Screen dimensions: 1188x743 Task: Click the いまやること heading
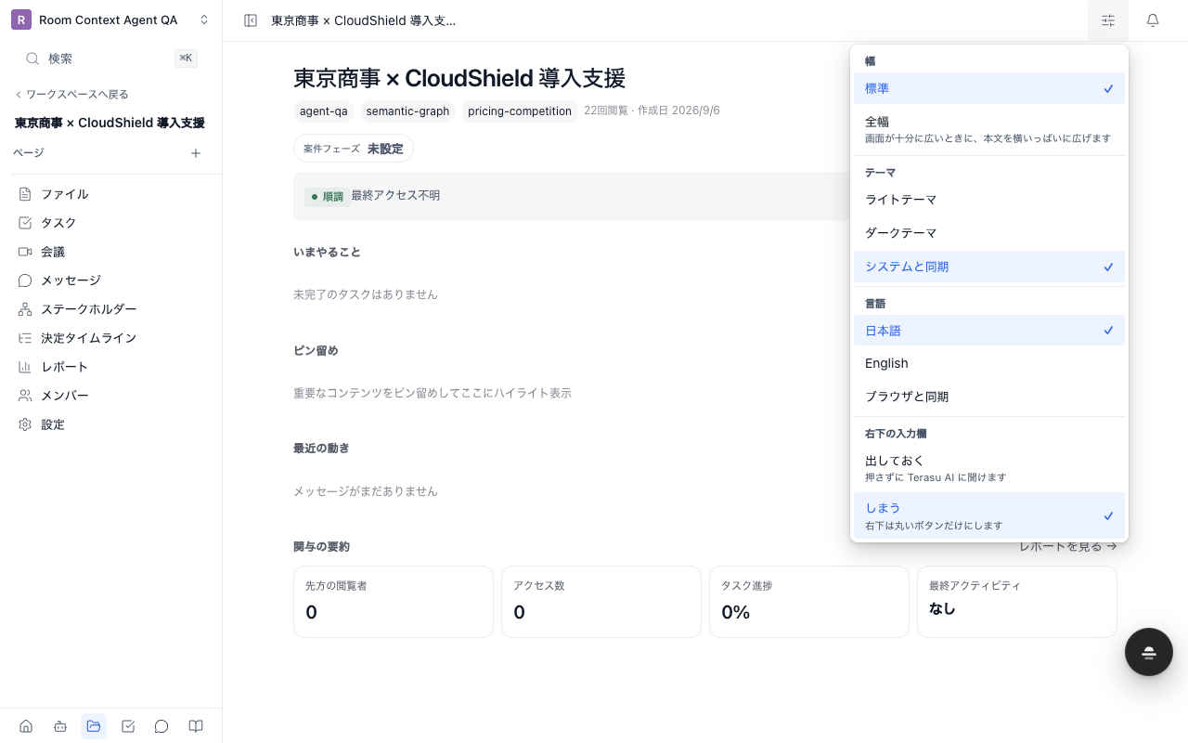click(x=327, y=252)
